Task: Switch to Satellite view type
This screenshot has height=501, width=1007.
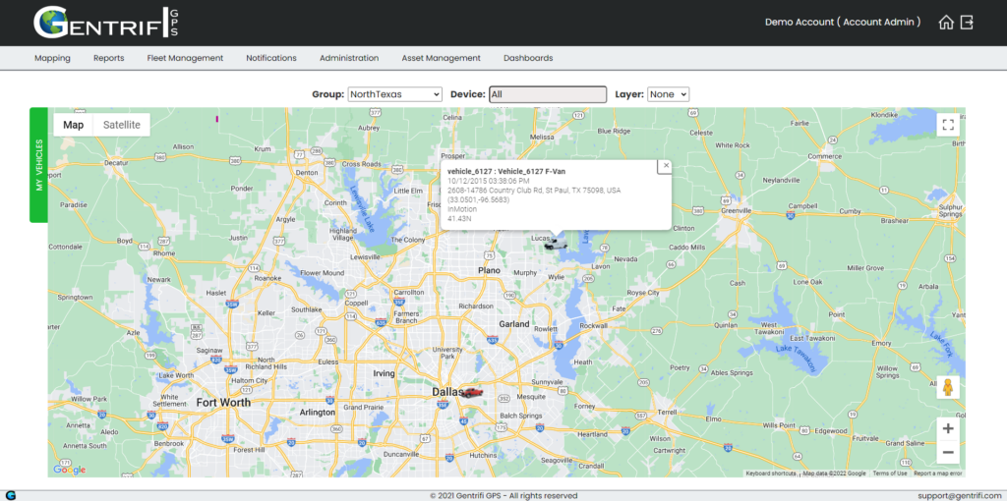Action: (x=122, y=125)
